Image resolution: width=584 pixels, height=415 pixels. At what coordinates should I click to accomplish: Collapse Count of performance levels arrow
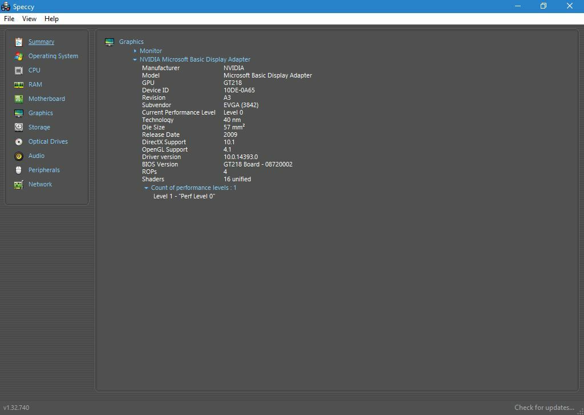coord(147,188)
